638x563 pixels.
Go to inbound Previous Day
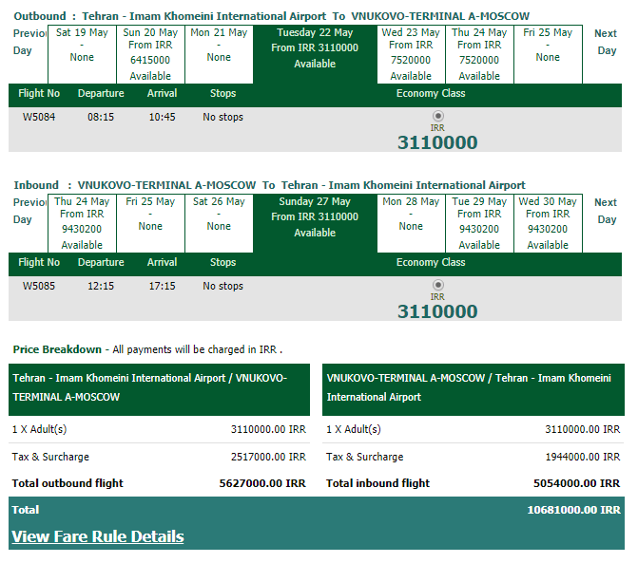[x=29, y=211]
